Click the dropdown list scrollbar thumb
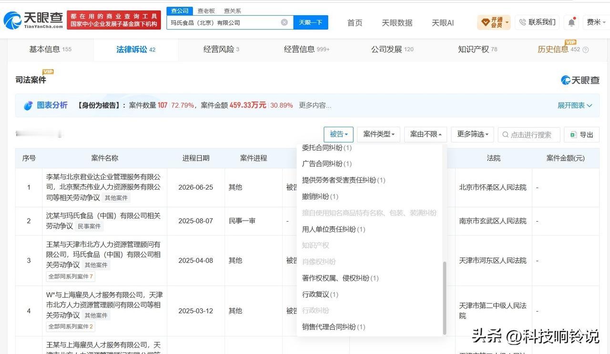 point(445,297)
